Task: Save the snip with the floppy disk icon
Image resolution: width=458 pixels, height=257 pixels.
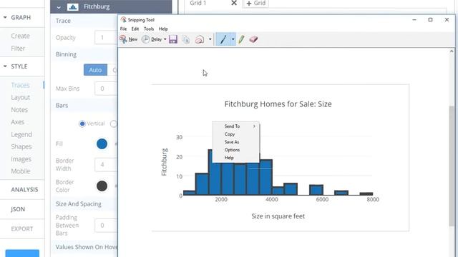Action: click(173, 39)
